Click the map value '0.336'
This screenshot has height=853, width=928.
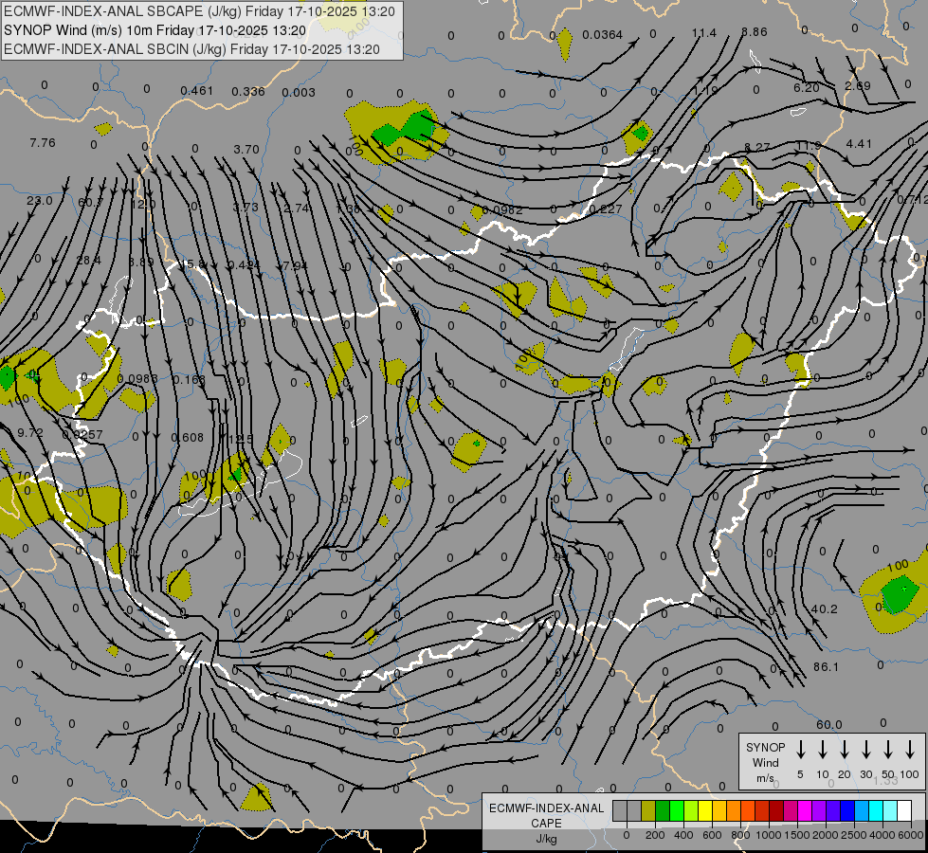pyautogui.click(x=248, y=91)
